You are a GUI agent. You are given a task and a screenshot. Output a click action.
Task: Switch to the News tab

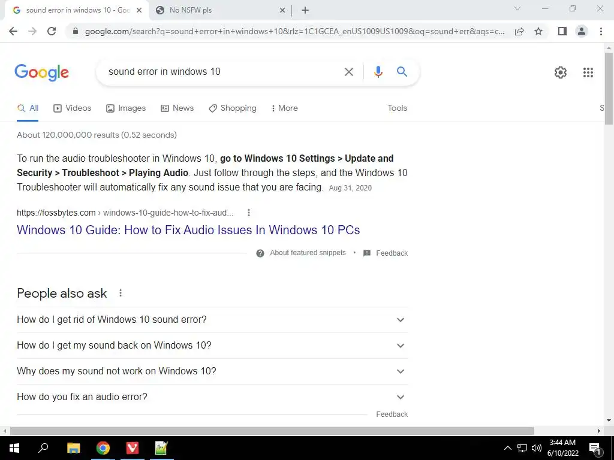coord(177,108)
